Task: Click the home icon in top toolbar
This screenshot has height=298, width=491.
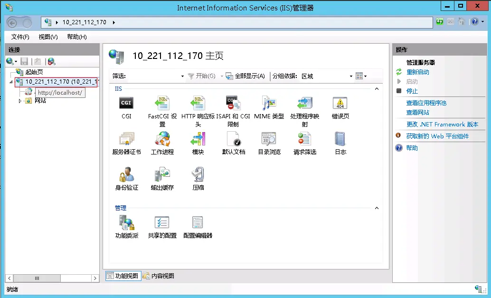Action: pos(462,21)
